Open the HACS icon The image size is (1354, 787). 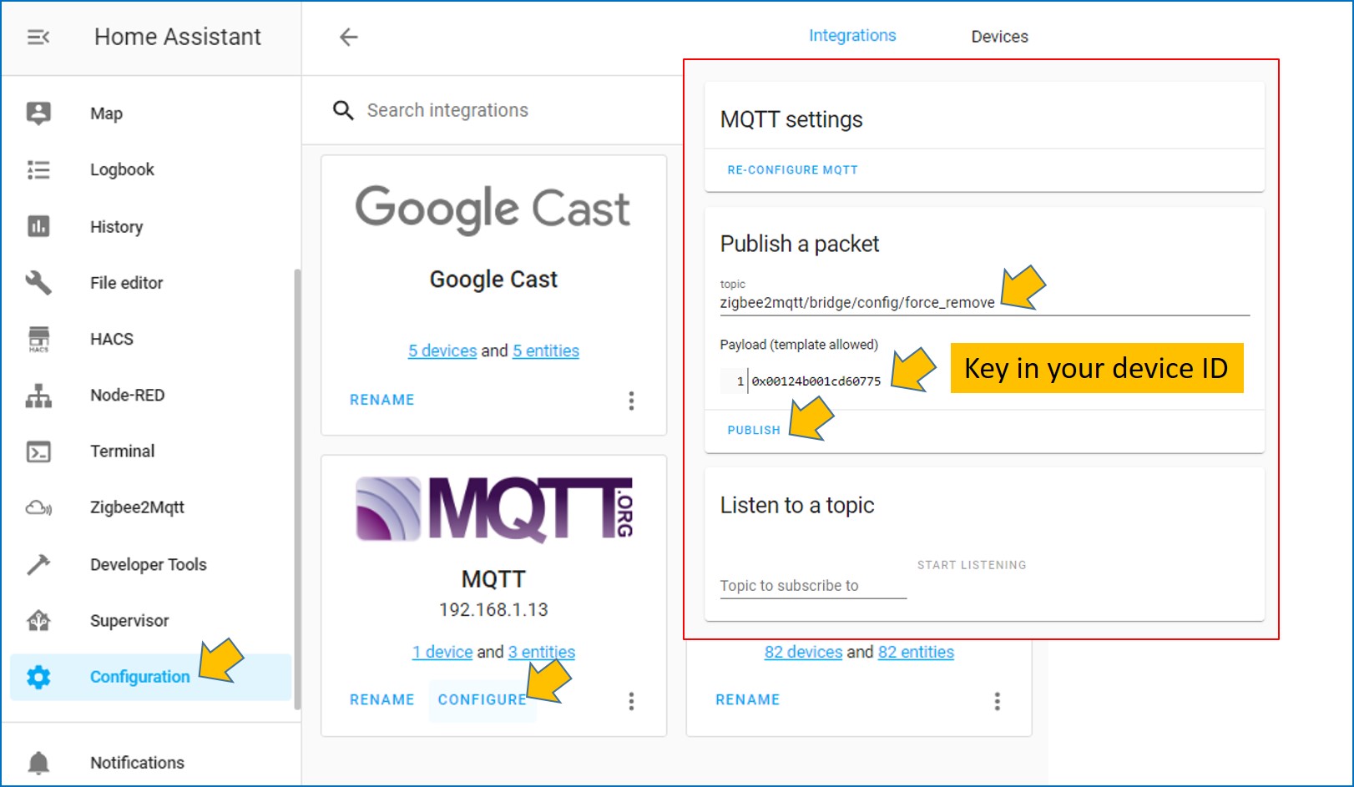pyautogui.click(x=38, y=339)
